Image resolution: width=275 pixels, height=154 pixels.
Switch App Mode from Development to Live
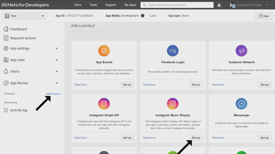(144, 16)
